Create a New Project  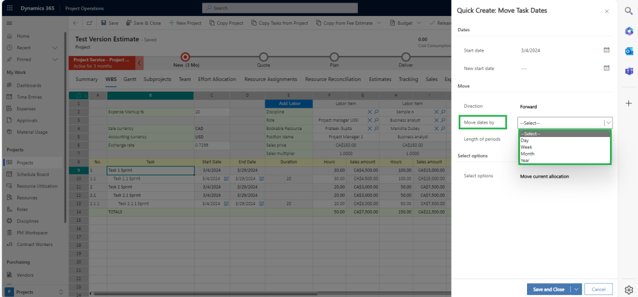pos(185,23)
